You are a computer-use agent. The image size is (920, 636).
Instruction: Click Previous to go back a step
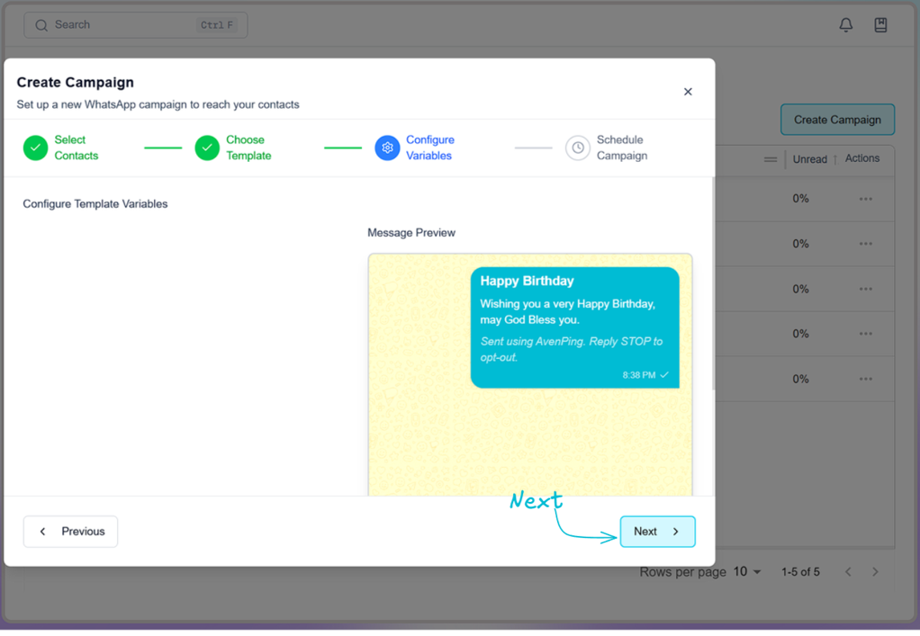[x=70, y=531]
